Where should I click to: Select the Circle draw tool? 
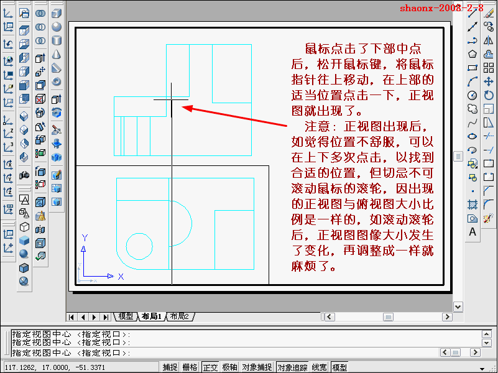tap(473, 95)
